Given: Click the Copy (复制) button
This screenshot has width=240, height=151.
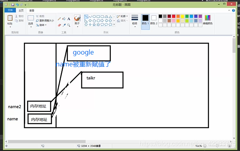Looking at the screenshot, I should (19, 21).
